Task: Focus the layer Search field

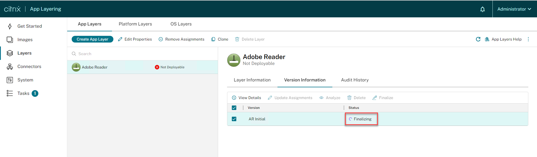Action: 143,54
